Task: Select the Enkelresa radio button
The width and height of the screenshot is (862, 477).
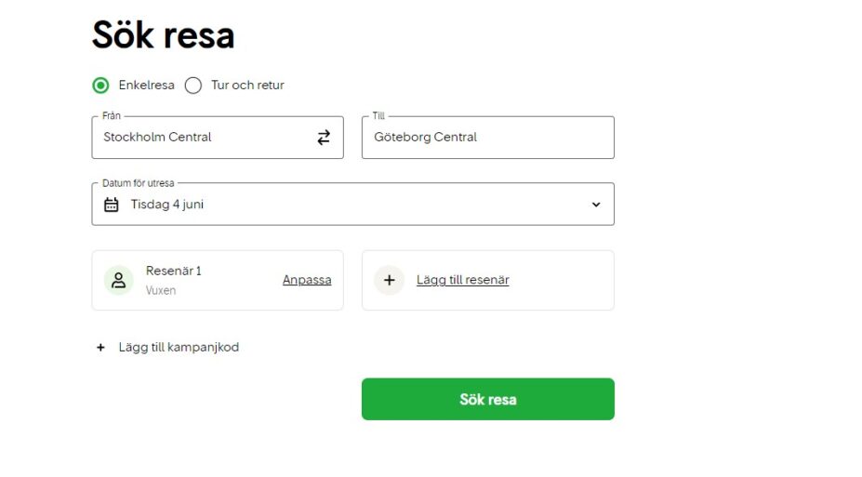Action: [x=100, y=86]
